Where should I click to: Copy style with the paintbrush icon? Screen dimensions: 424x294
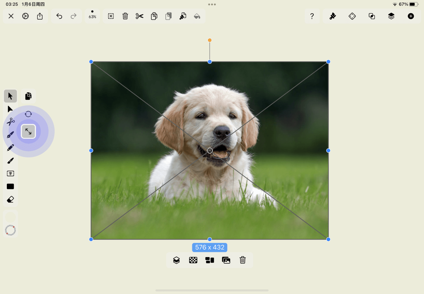coord(183,16)
